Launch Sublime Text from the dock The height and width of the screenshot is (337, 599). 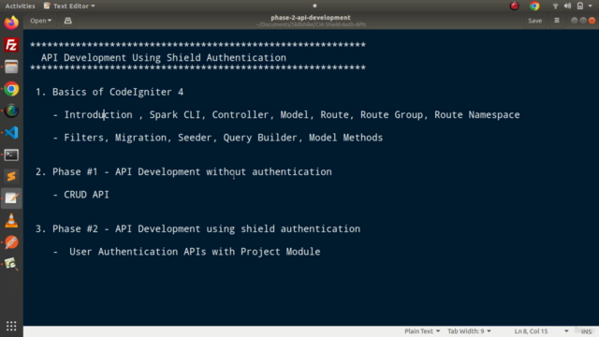point(11,177)
